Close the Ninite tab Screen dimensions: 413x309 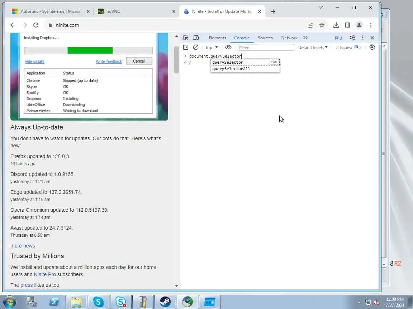click(260, 11)
